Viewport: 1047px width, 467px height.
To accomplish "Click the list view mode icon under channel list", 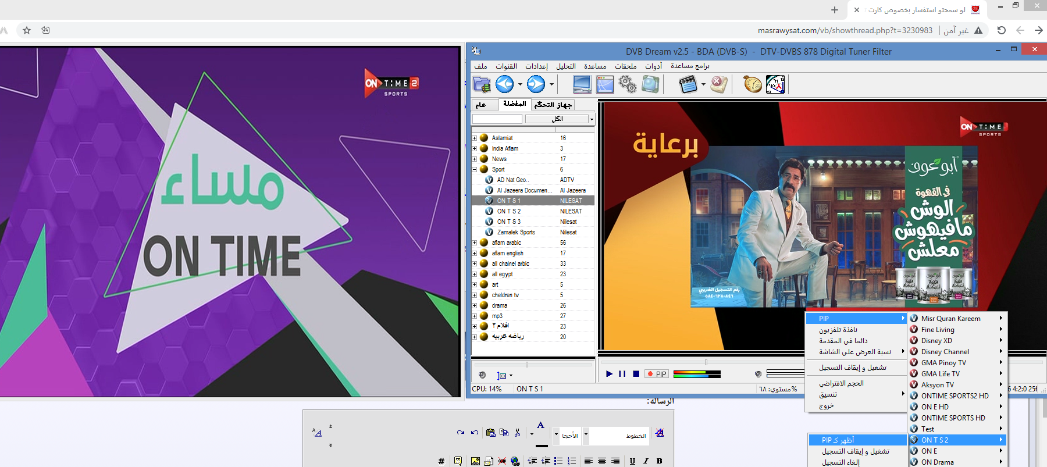I will click(502, 376).
